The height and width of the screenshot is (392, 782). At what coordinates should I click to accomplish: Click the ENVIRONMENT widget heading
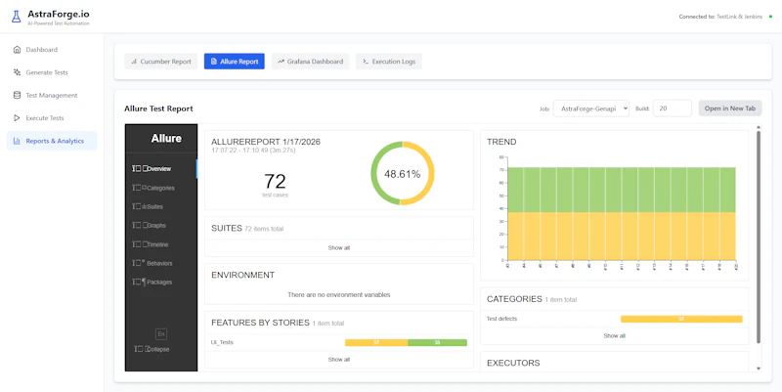click(x=242, y=276)
